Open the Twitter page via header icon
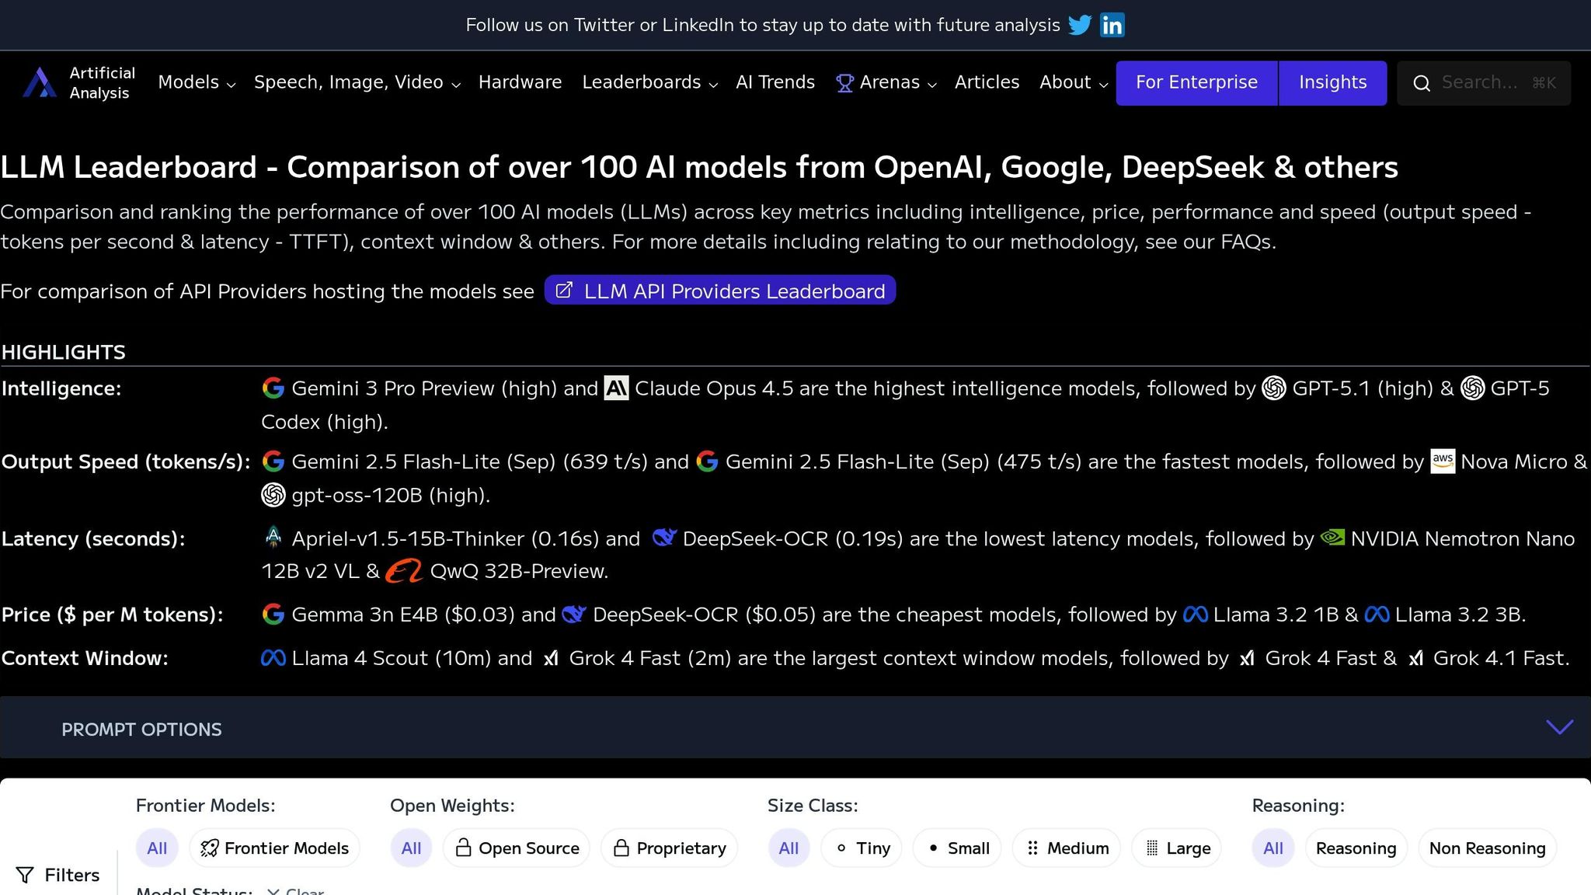 1081,25
